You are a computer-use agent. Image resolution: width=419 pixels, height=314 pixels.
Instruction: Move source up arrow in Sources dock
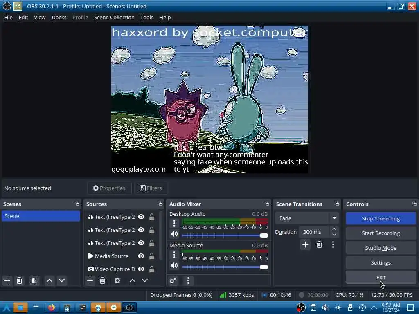pyautogui.click(x=133, y=280)
